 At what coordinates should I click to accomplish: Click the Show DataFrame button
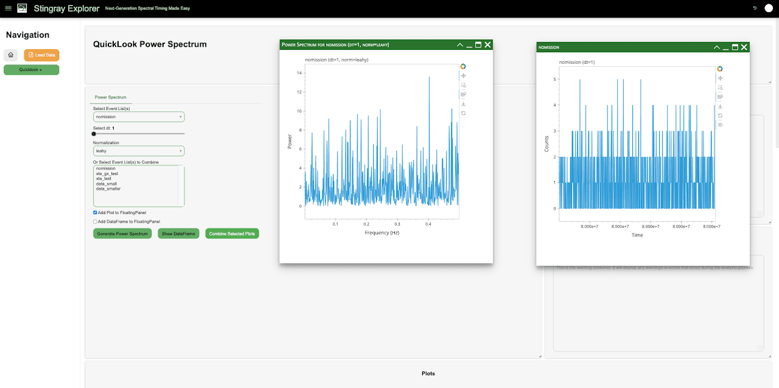[178, 234]
